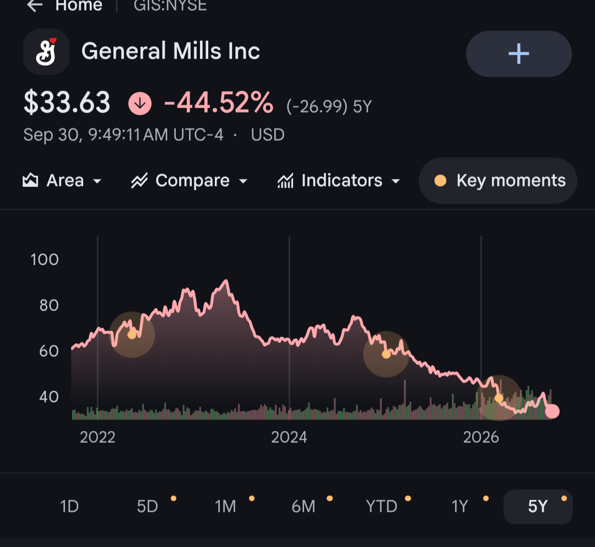Image resolution: width=595 pixels, height=547 pixels.
Task: Select the key moment marker near 2025
Action: [x=386, y=355]
